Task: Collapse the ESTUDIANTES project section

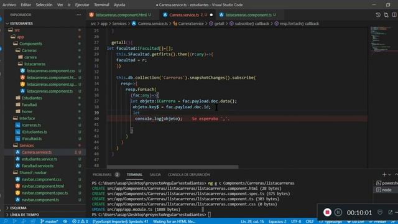Action: coord(21,24)
